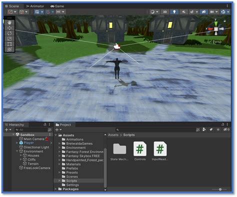237x197 pixels.
Task: Switch to the Animator tab
Action: coord(35,6)
